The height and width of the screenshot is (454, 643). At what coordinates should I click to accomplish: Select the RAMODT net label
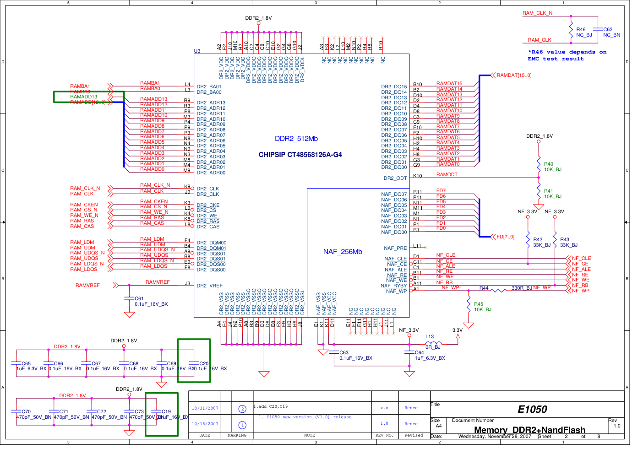point(447,174)
